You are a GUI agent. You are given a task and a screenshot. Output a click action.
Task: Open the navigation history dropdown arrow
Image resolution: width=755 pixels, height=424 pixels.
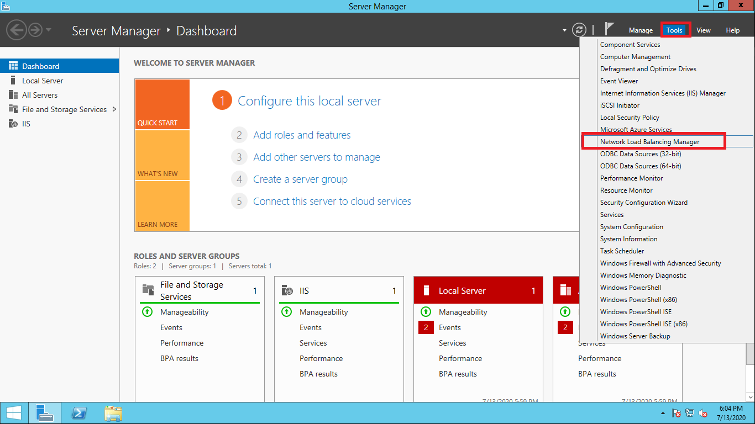[49, 30]
